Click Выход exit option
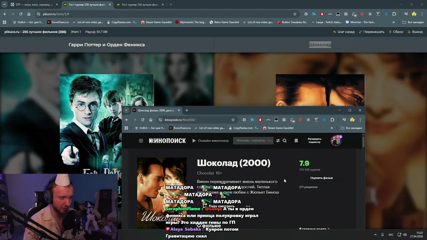The width and height of the screenshot is (427, 240). click(x=415, y=32)
